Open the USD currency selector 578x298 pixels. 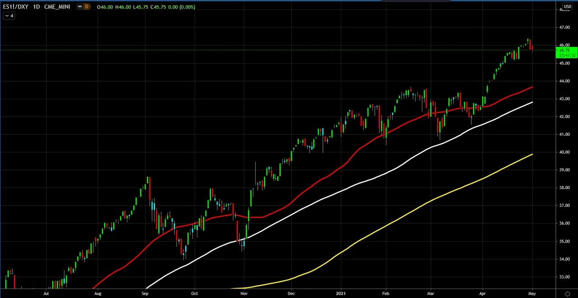coord(567,7)
